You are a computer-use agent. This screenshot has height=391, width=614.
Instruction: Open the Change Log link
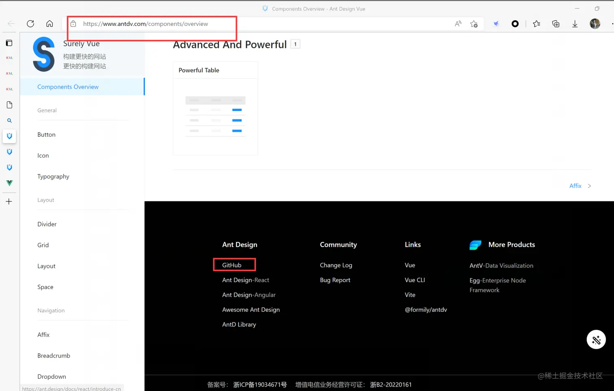pyautogui.click(x=336, y=265)
